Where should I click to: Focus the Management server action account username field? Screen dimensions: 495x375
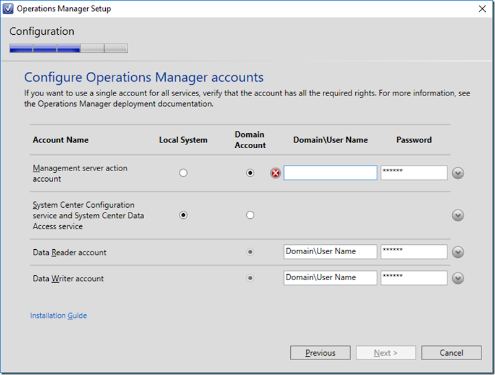[x=330, y=173]
